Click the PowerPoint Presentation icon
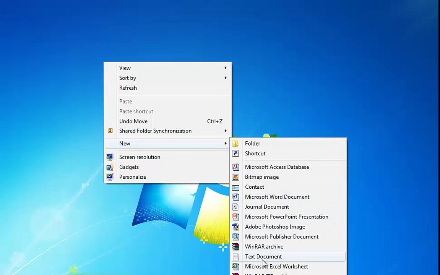 pyautogui.click(x=235, y=217)
